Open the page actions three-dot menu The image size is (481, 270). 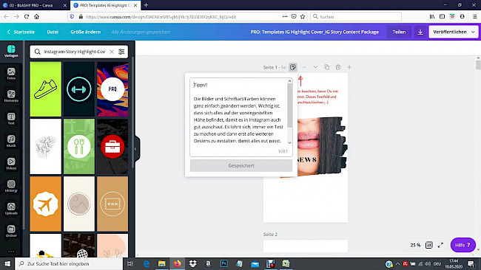(285, 16)
